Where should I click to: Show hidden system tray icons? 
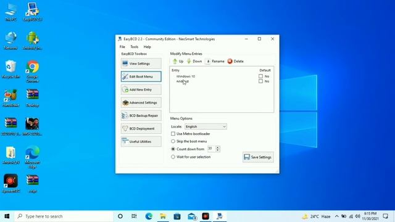[x=337, y=216]
